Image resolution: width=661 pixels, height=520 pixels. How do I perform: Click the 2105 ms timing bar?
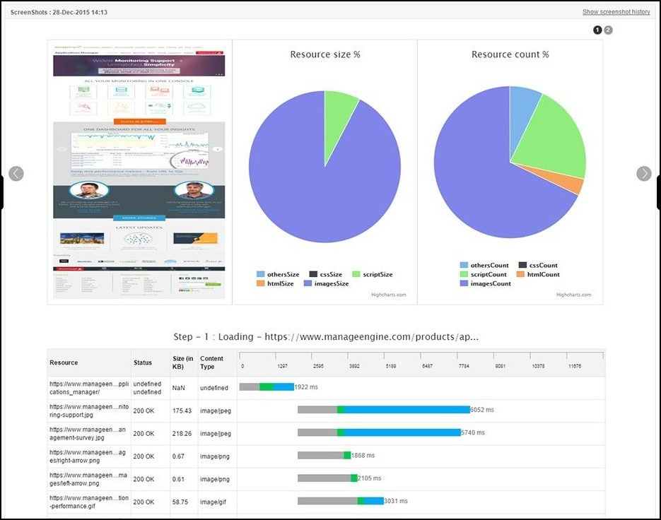[x=327, y=478]
